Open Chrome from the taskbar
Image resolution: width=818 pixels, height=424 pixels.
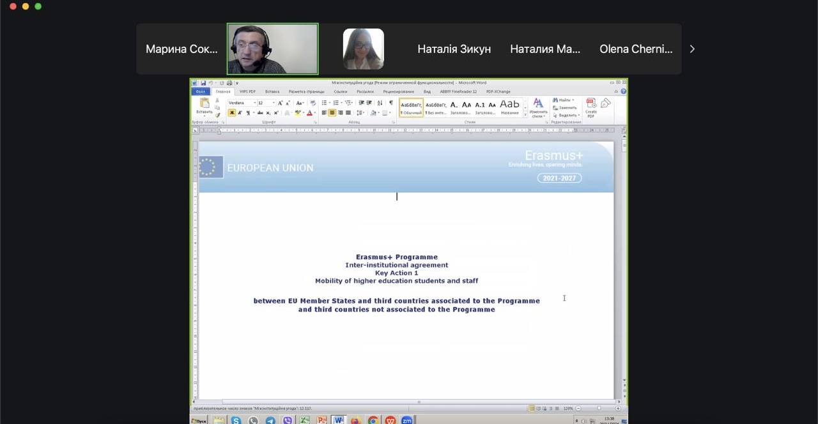tap(373, 420)
